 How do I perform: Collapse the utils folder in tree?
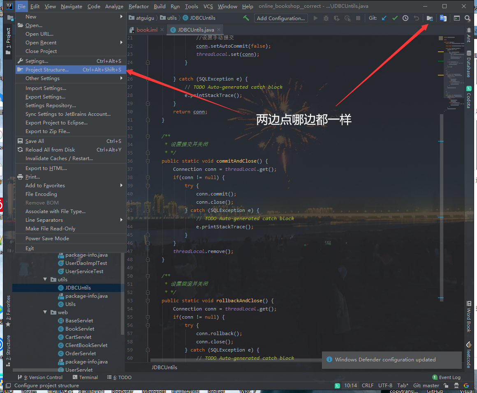coord(45,279)
